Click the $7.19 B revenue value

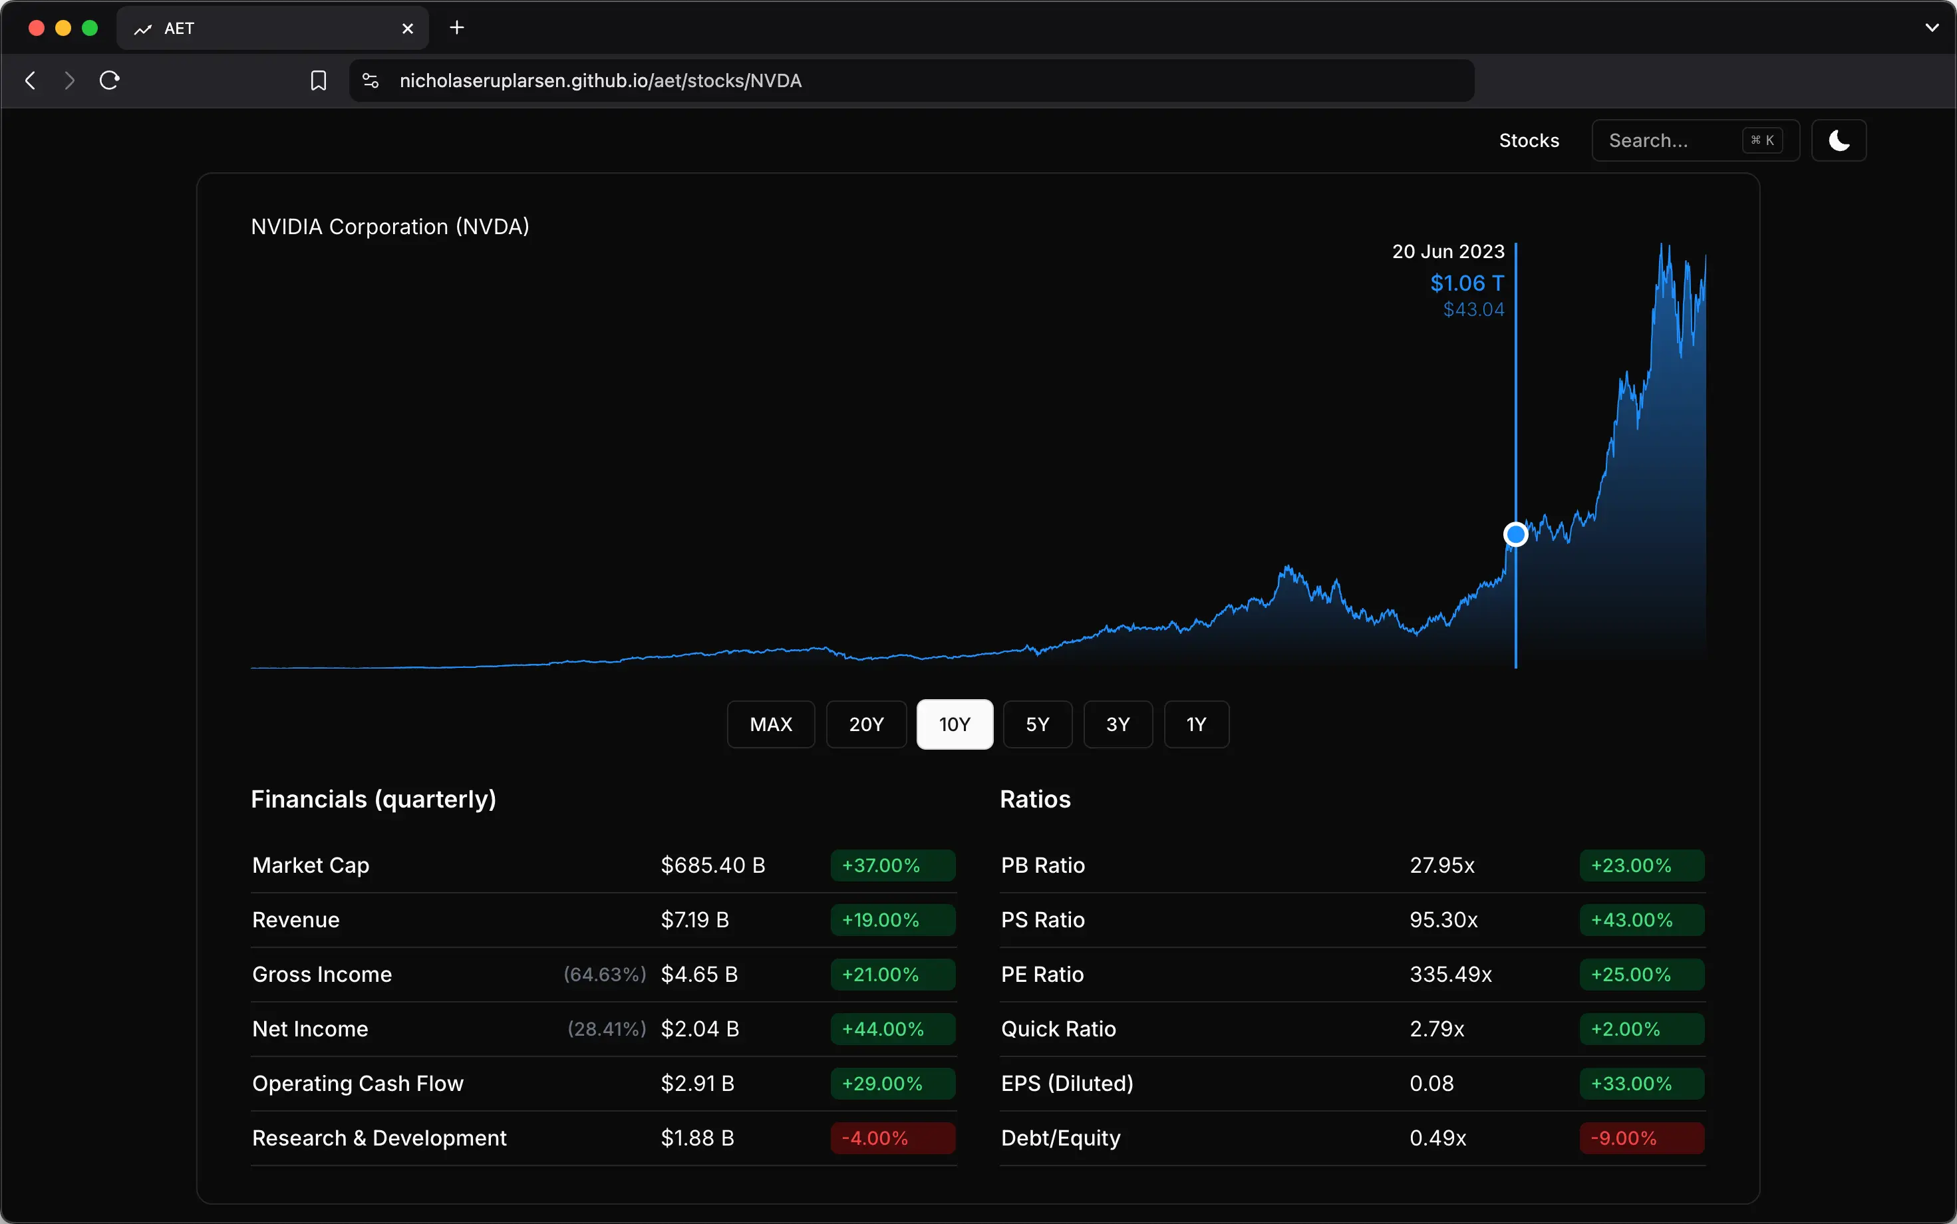695,919
